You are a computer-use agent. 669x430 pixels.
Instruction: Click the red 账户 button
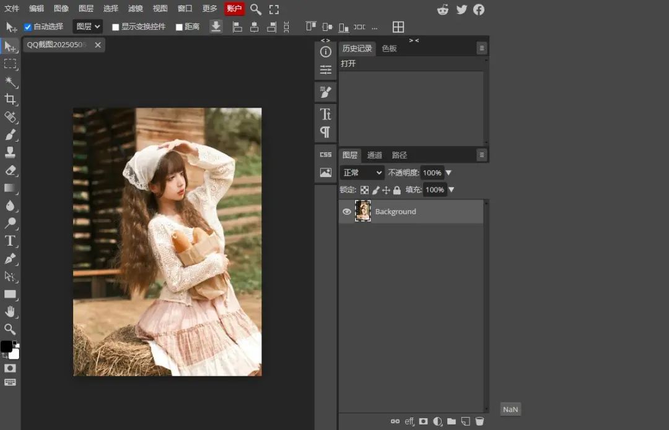coord(234,9)
